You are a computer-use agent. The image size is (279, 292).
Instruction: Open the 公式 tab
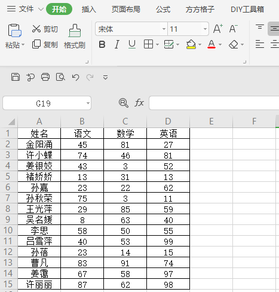pyautogui.click(x=163, y=10)
